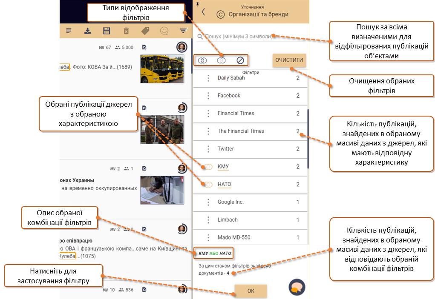Open the soldiers photo thumbnail
Screen dimensions: 435x299
162,130
